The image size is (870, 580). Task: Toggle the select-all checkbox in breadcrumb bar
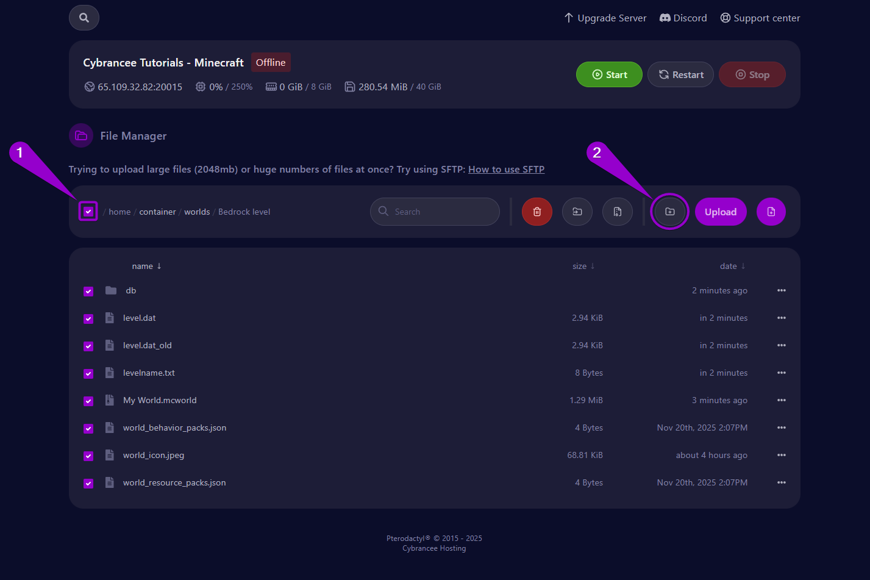click(x=88, y=212)
